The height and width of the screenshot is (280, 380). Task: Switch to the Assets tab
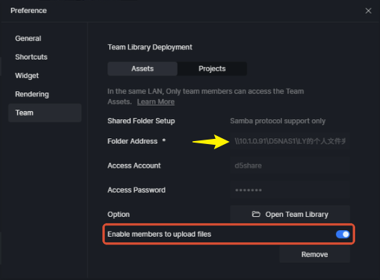[x=142, y=68]
